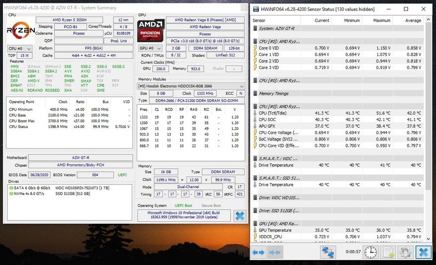Click the Average column header
This screenshot has width=436, height=265.
(413, 20)
